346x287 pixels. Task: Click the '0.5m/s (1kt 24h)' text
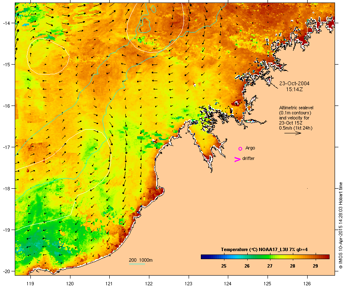tap(296, 128)
